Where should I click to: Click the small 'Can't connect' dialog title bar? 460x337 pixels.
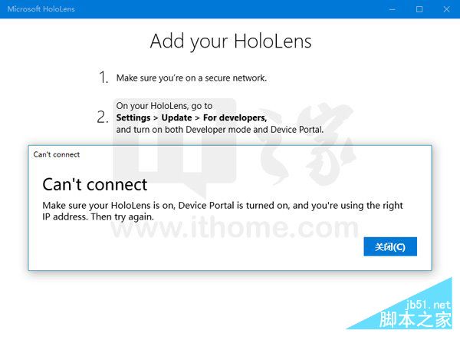(x=57, y=154)
